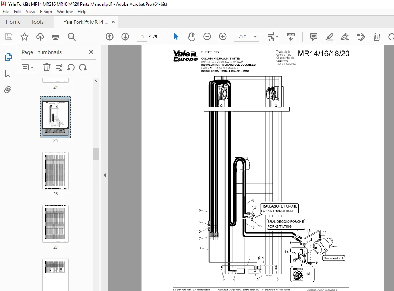This screenshot has width=394, height=291.
Task: Print the document with printer icon
Action: pos(55,37)
